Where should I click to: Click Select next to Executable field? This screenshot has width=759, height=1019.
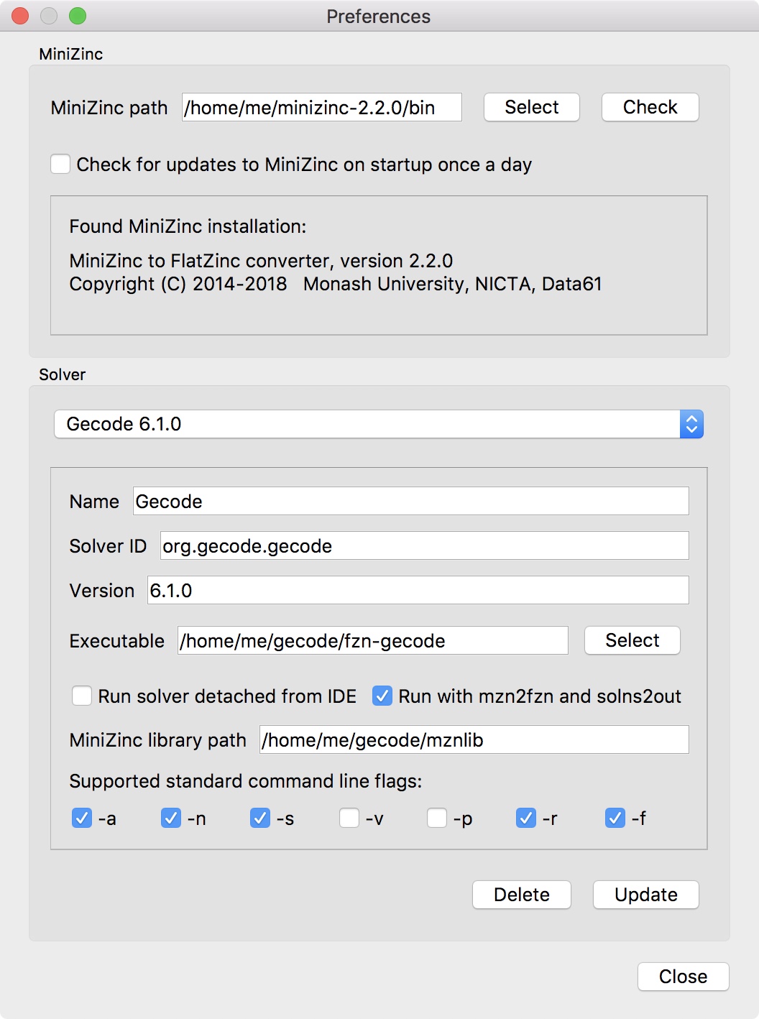(632, 640)
